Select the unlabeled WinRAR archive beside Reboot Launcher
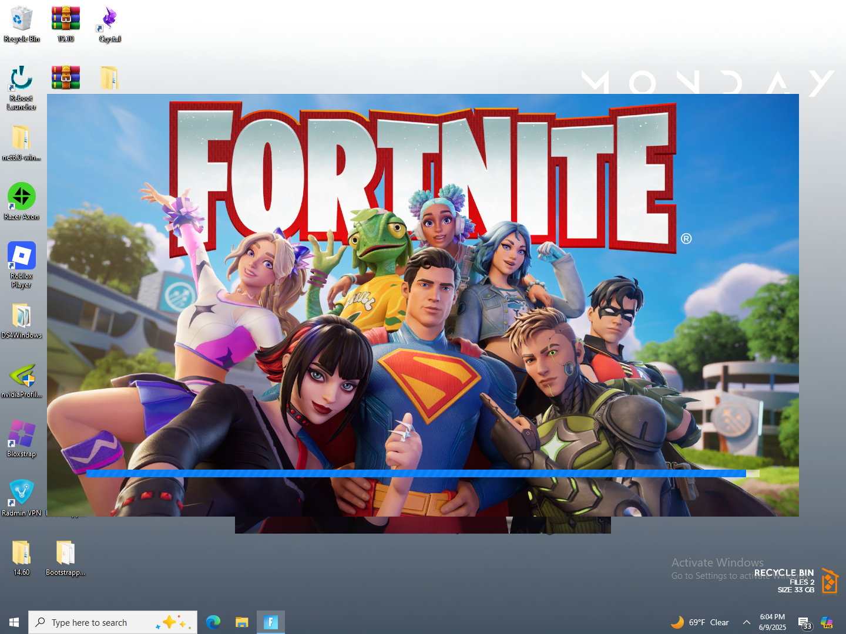 tap(66, 77)
